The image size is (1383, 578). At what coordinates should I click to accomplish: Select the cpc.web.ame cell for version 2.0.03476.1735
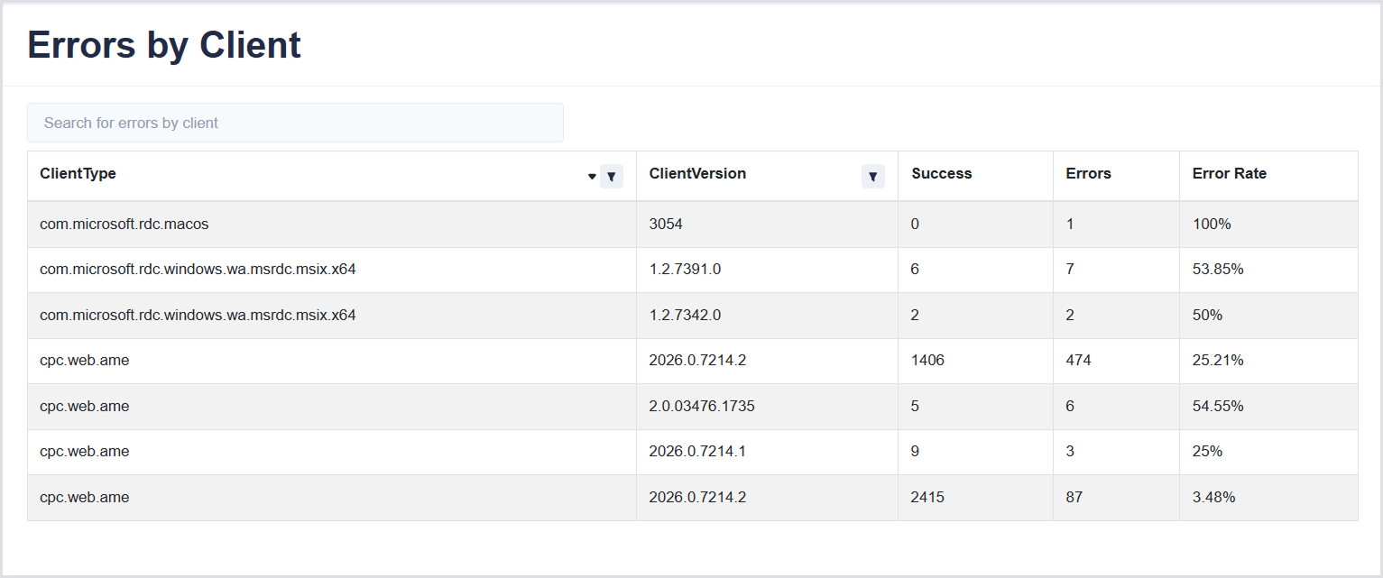click(332, 407)
